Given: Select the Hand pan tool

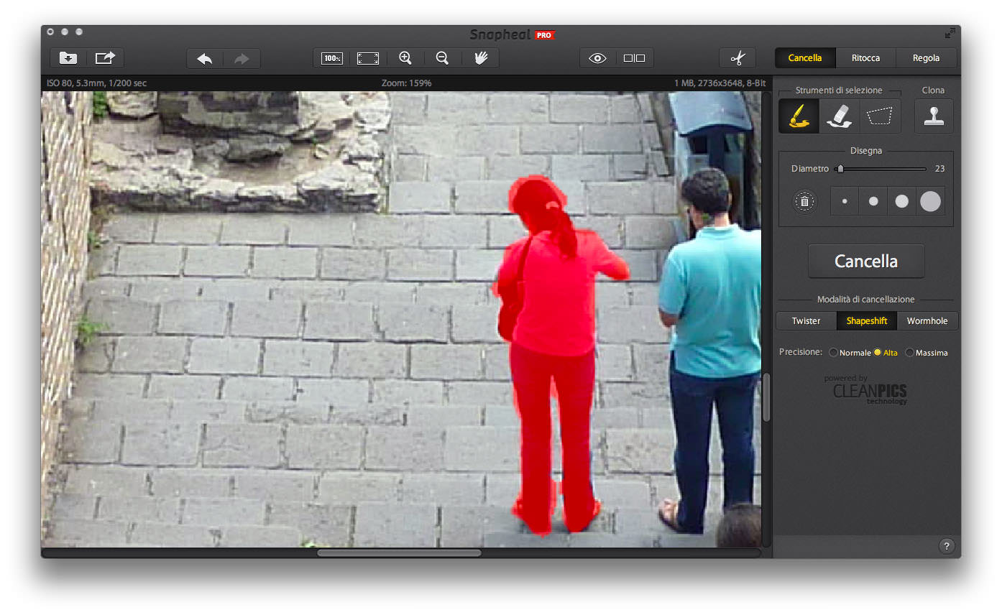Looking at the screenshot, I should click(x=480, y=58).
